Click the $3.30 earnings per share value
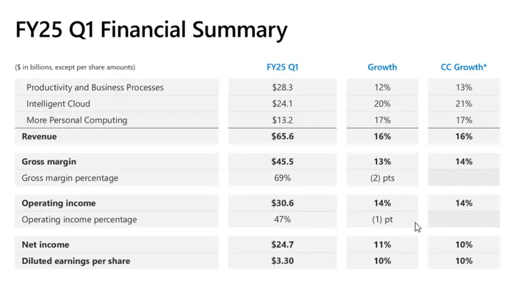 pos(282,261)
